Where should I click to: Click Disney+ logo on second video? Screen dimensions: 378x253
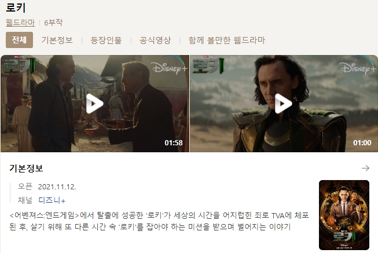click(x=358, y=68)
